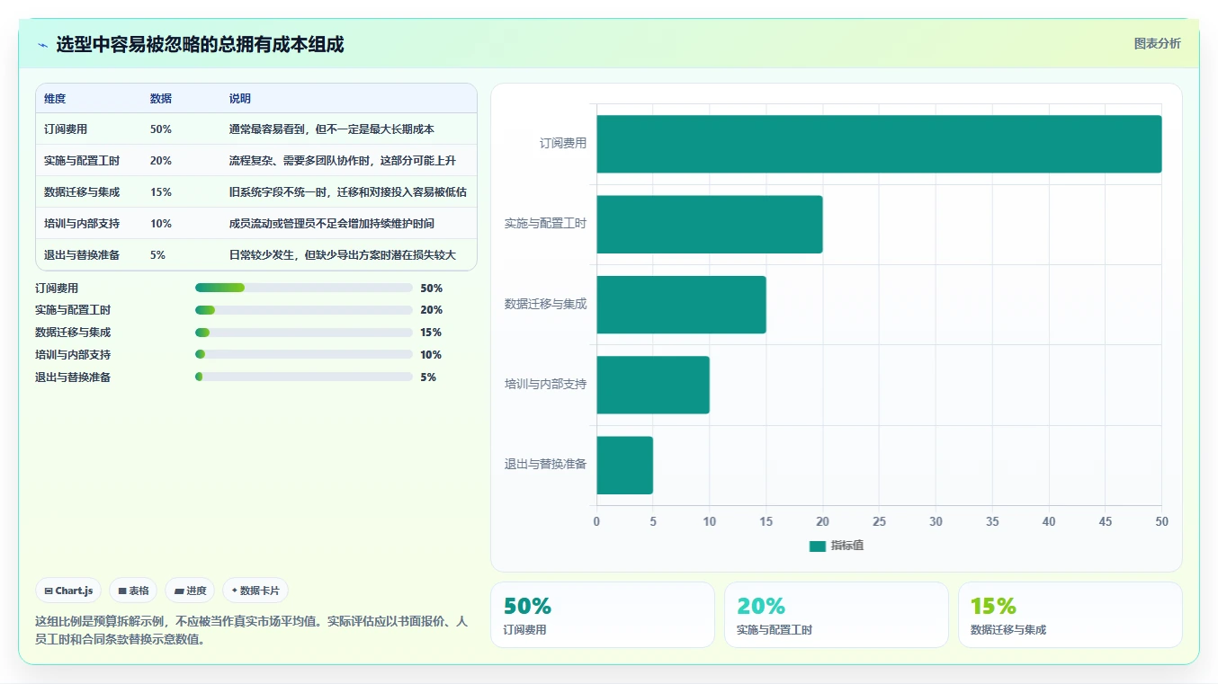This screenshot has width=1218, height=684.
Task: Click the 订阅费用 progress bar
Action: (x=303, y=288)
